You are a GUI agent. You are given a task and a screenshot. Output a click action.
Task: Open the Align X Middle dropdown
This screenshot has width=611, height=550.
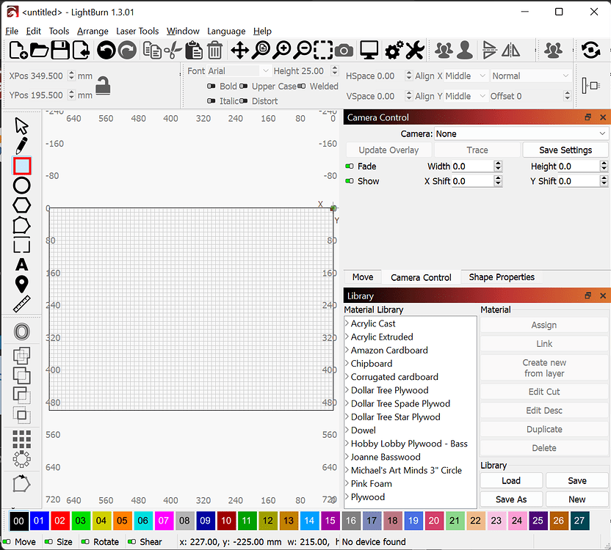click(466, 76)
